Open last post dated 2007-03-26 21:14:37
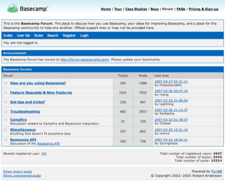This screenshot has width=225, height=185. tap(171, 110)
